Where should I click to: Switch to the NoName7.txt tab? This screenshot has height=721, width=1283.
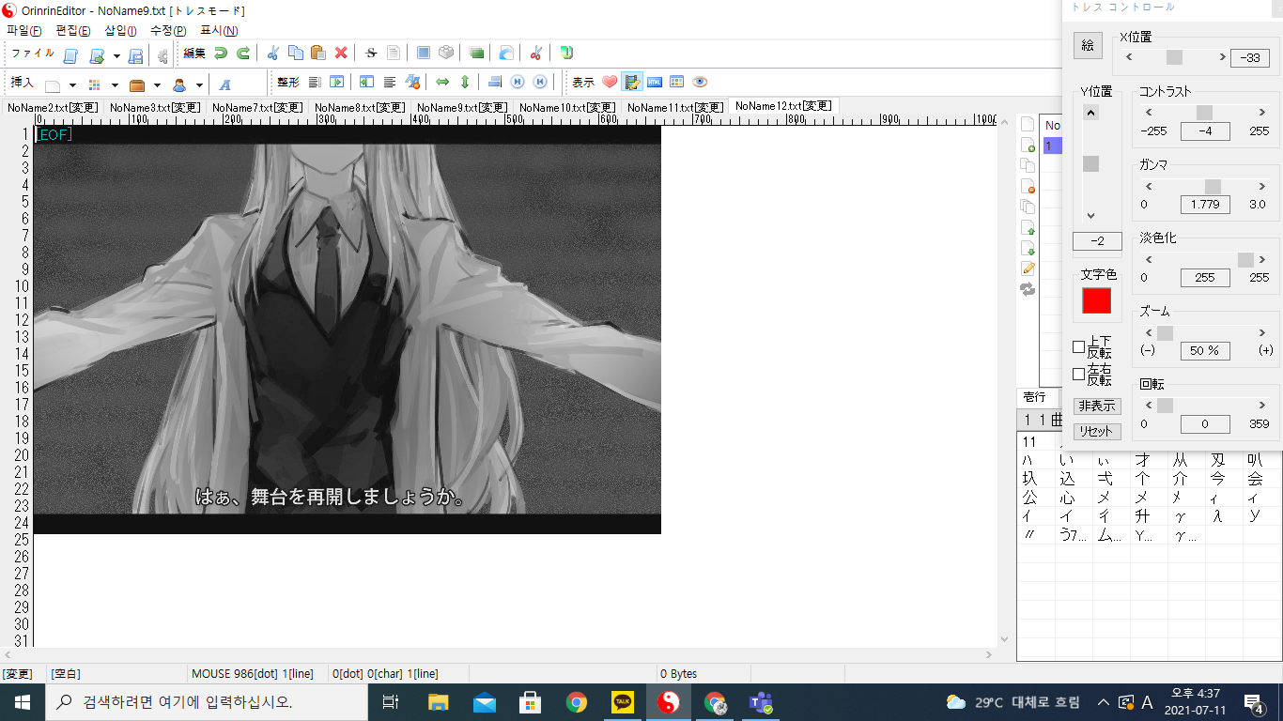[x=257, y=108]
